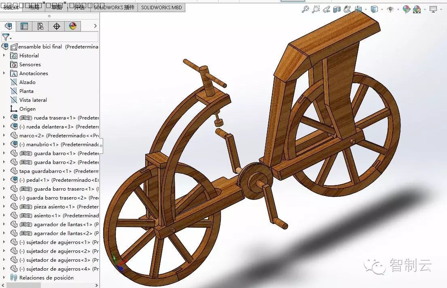This screenshot has height=288, width=447.
Task: Switch to the PropertyManager tab
Action: coord(24,26)
